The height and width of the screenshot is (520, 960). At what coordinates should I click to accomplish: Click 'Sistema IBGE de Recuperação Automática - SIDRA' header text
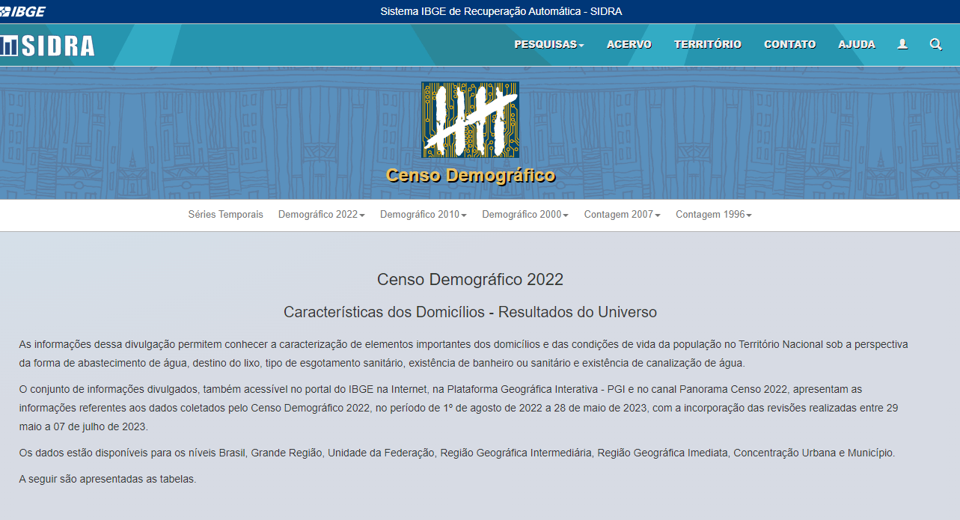pyautogui.click(x=501, y=11)
